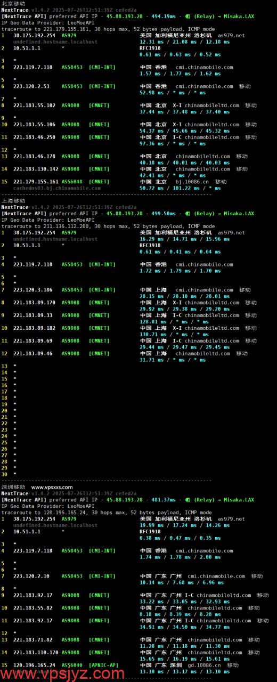
Task: Click IP address 221.183.46.250
Action: point(35,137)
